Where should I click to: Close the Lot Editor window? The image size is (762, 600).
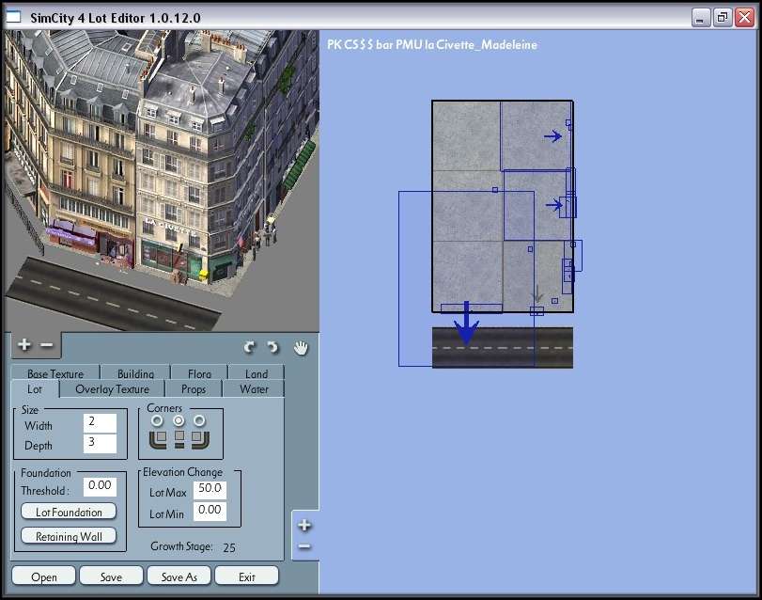(x=744, y=18)
